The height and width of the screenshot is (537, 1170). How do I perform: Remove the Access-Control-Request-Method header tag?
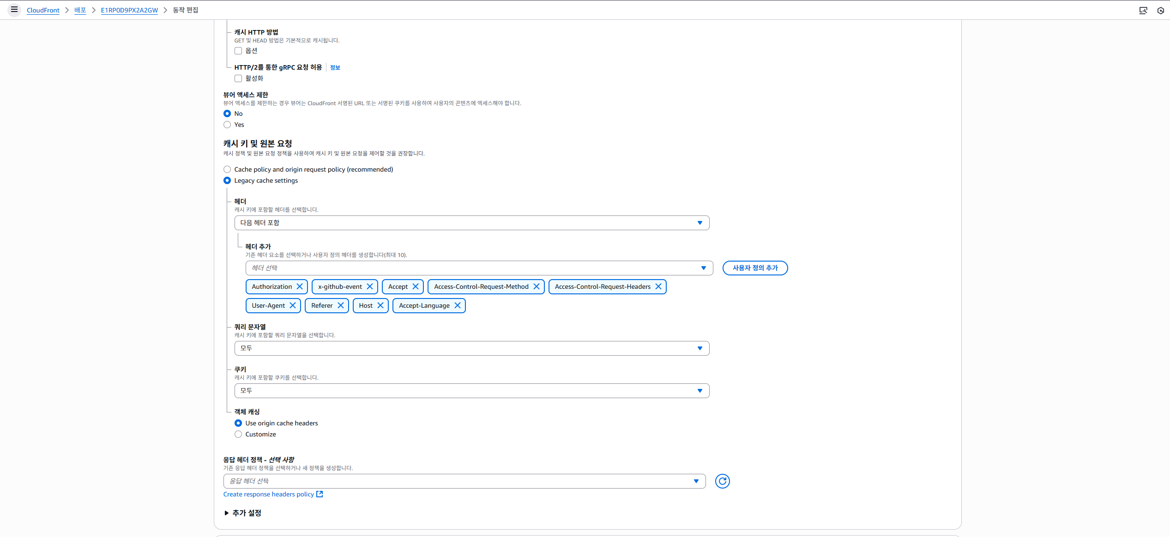click(x=537, y=286)
